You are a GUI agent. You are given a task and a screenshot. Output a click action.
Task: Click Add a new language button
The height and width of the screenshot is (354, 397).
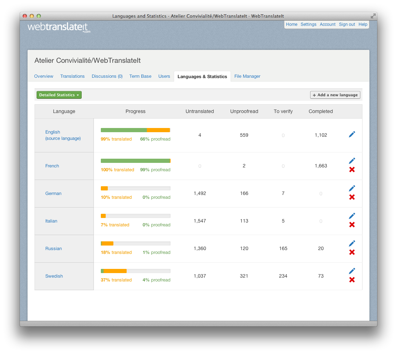335,95
